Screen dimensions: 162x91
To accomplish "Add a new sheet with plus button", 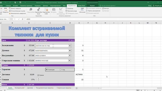I will point(76,88).
